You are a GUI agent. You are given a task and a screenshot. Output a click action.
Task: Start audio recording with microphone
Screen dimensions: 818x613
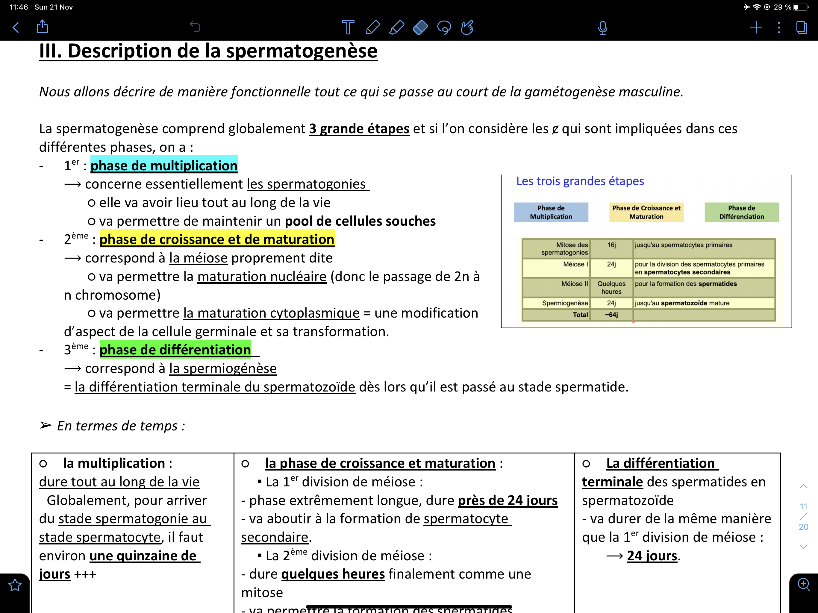click(602, 27)
